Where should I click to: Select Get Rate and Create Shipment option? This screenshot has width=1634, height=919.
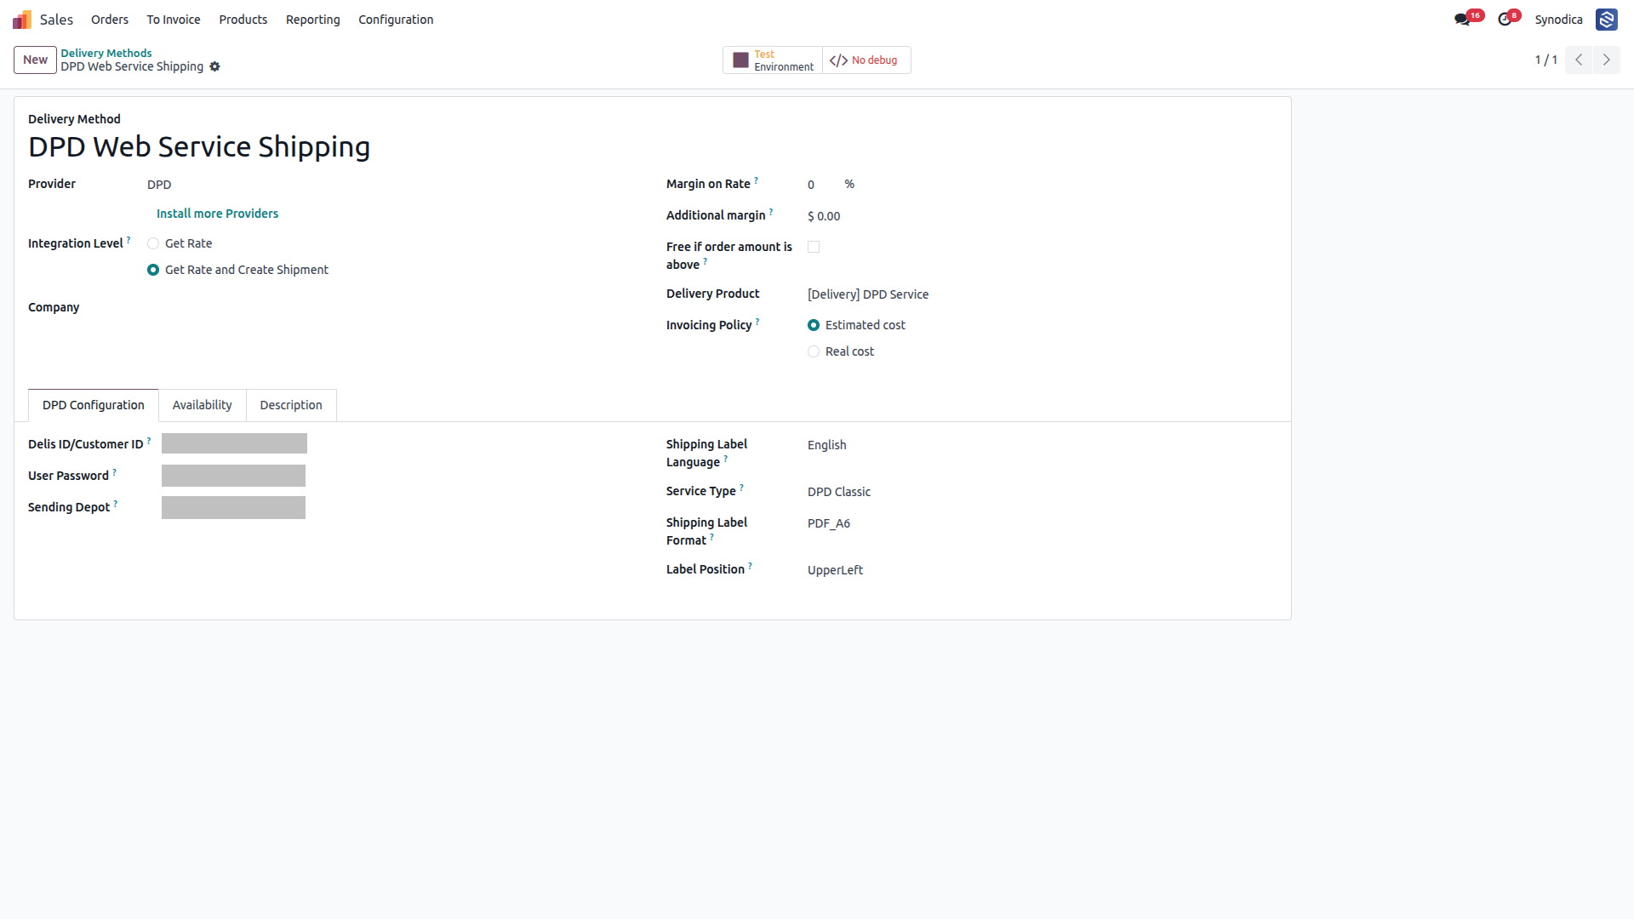tap(153, 270)
